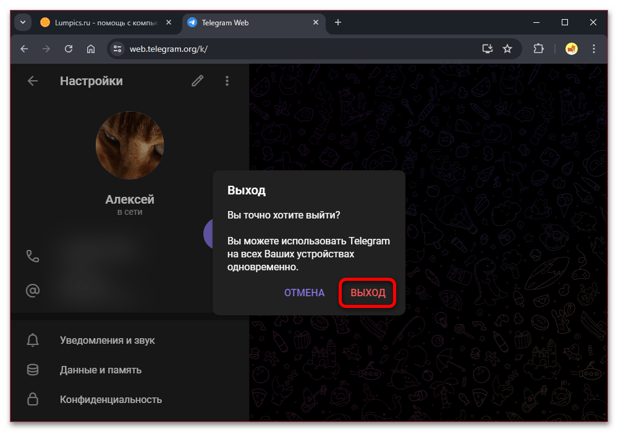618x432 pixels.
Task: Open the three-dot settings menu
Action: click(227, 81)
